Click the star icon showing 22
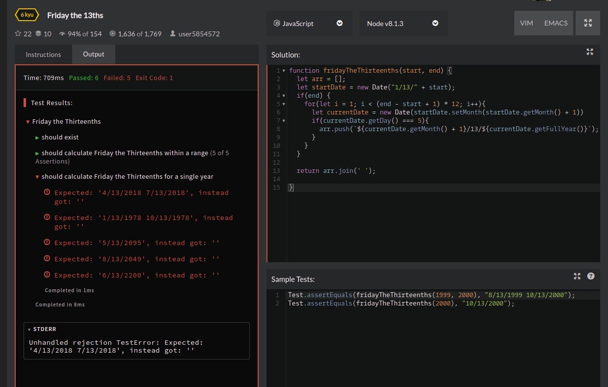 (x=18, y=34)
